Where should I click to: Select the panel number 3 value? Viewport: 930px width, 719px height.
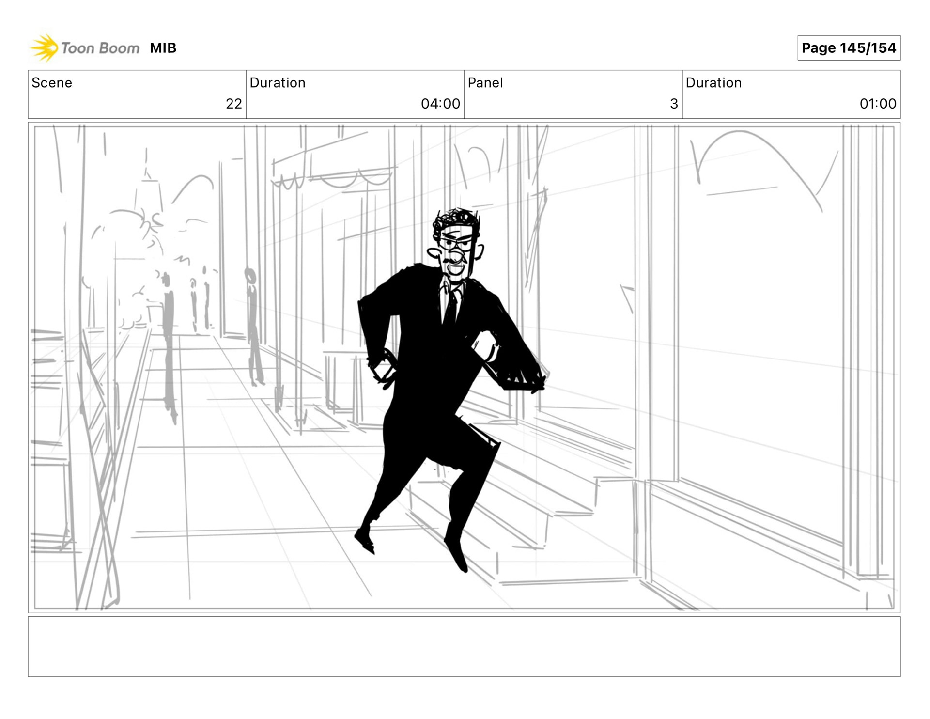tap(673, 104)
